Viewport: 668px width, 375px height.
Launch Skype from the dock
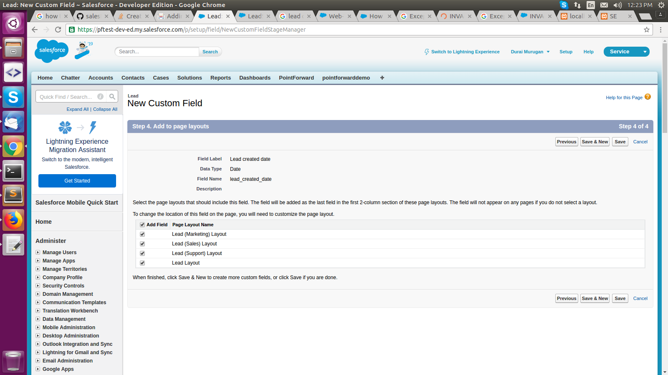tap(13, 97)
